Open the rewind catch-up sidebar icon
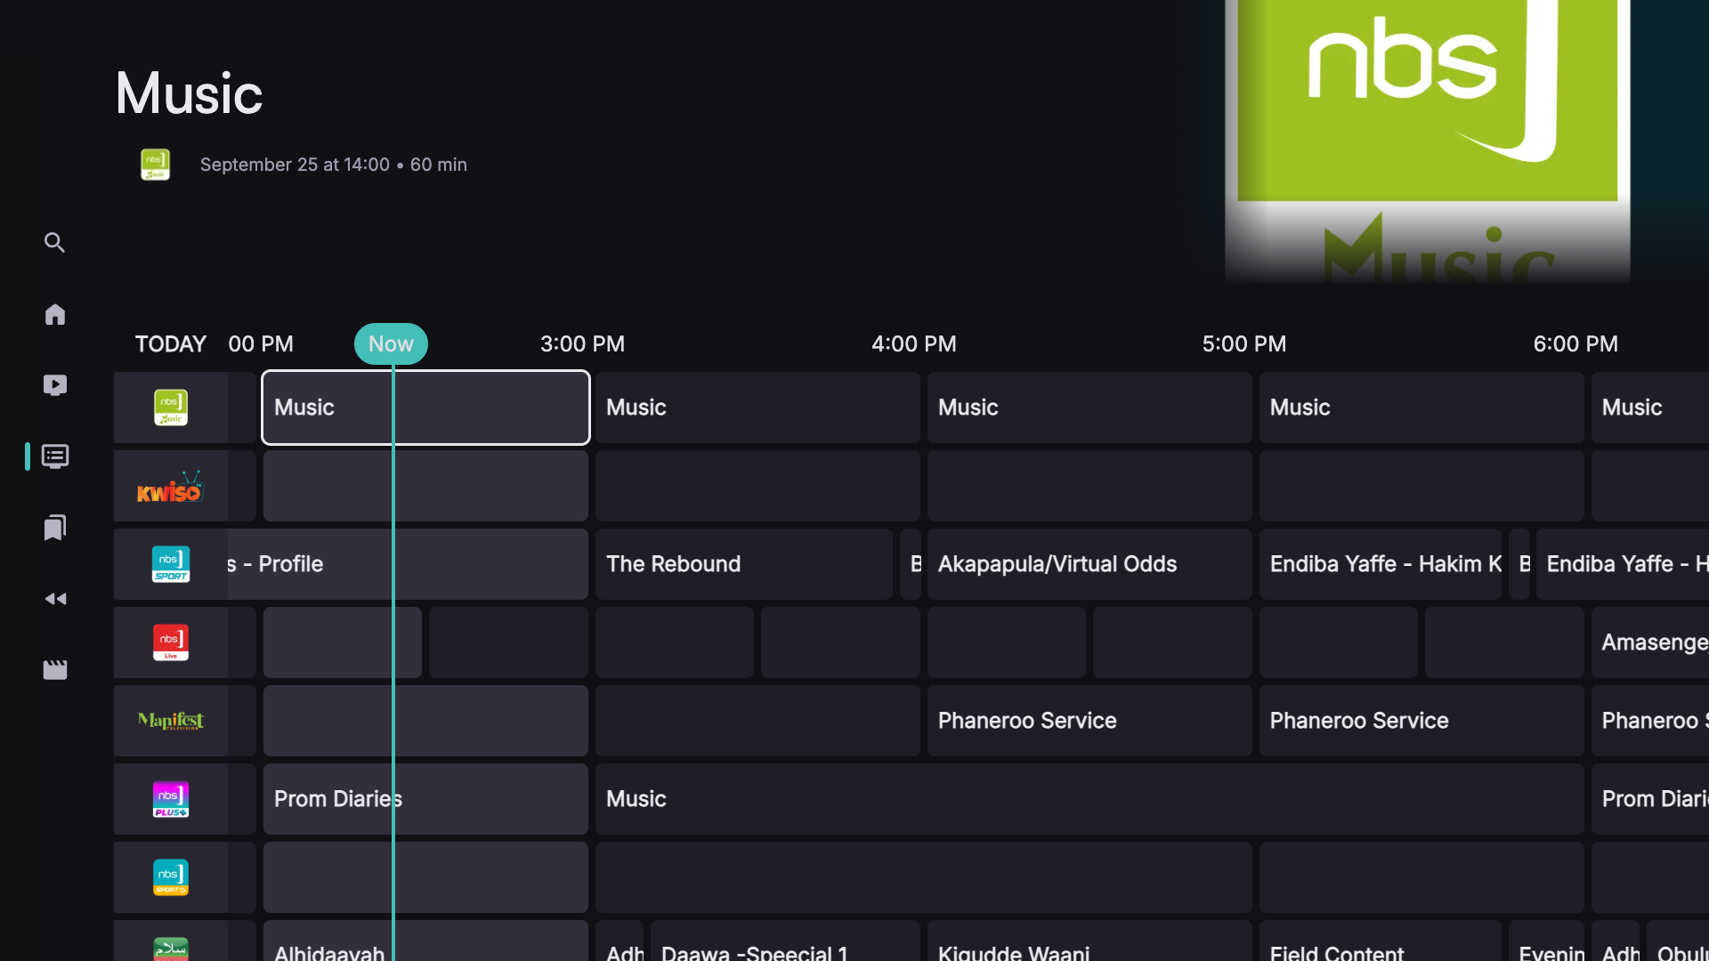 tap(54, 599)
